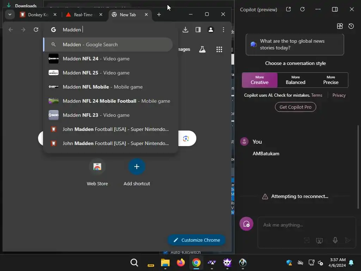361x271 pixels.
Task: Click the Copilot pane scrollbar
Action: click(x=358, y=167)
